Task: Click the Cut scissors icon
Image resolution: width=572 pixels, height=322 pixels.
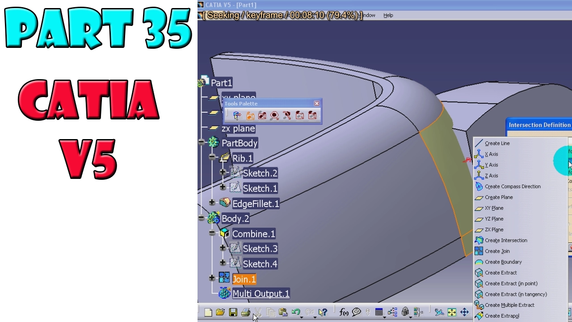Action: click(x=258, y=312)
